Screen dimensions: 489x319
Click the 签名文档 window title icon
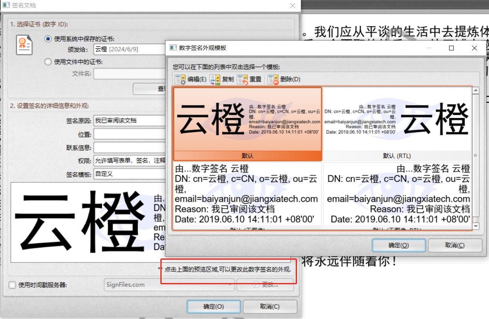pyautogui.click(x=6, y=5)
